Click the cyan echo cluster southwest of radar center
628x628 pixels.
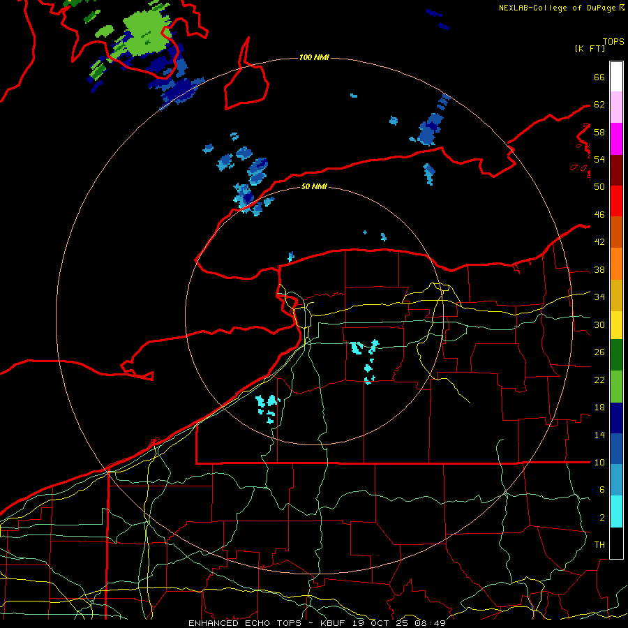(x=268, y=408)
